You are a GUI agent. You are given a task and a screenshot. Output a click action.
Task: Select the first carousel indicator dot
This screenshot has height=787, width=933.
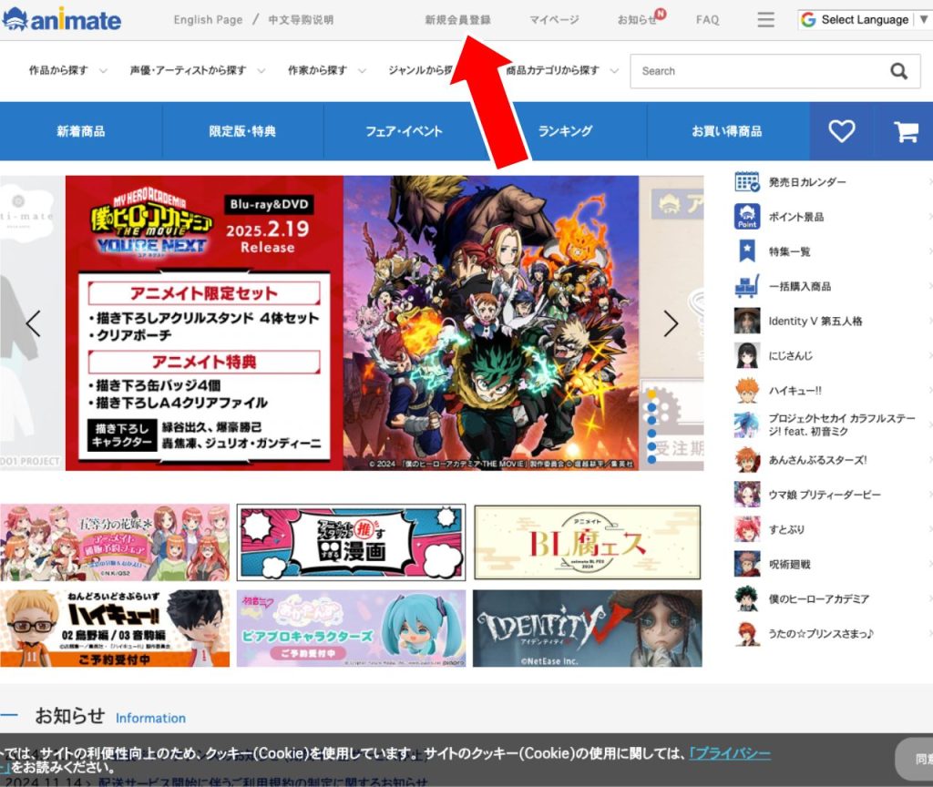651,394
